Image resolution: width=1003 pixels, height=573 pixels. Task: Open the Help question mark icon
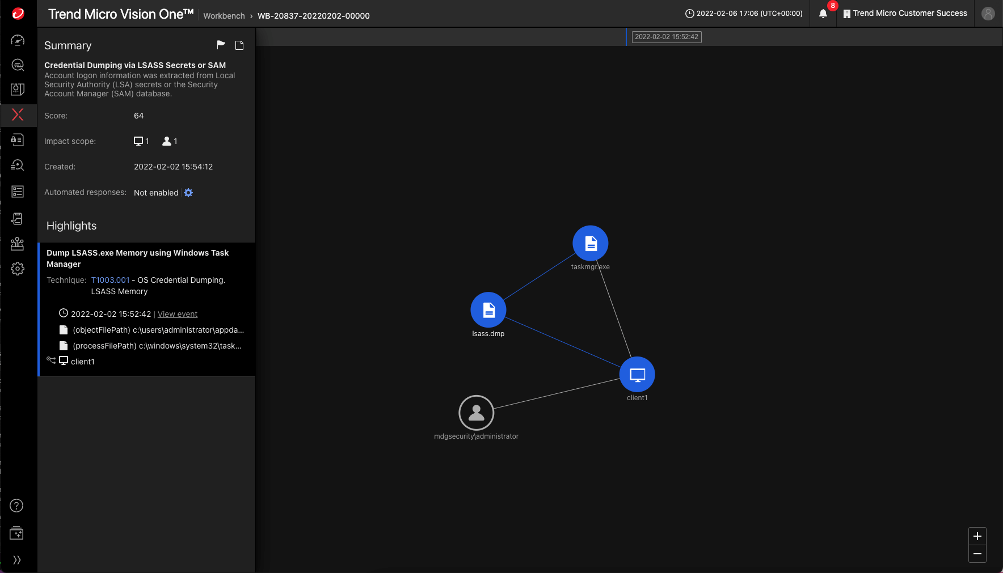click(17, 506)
